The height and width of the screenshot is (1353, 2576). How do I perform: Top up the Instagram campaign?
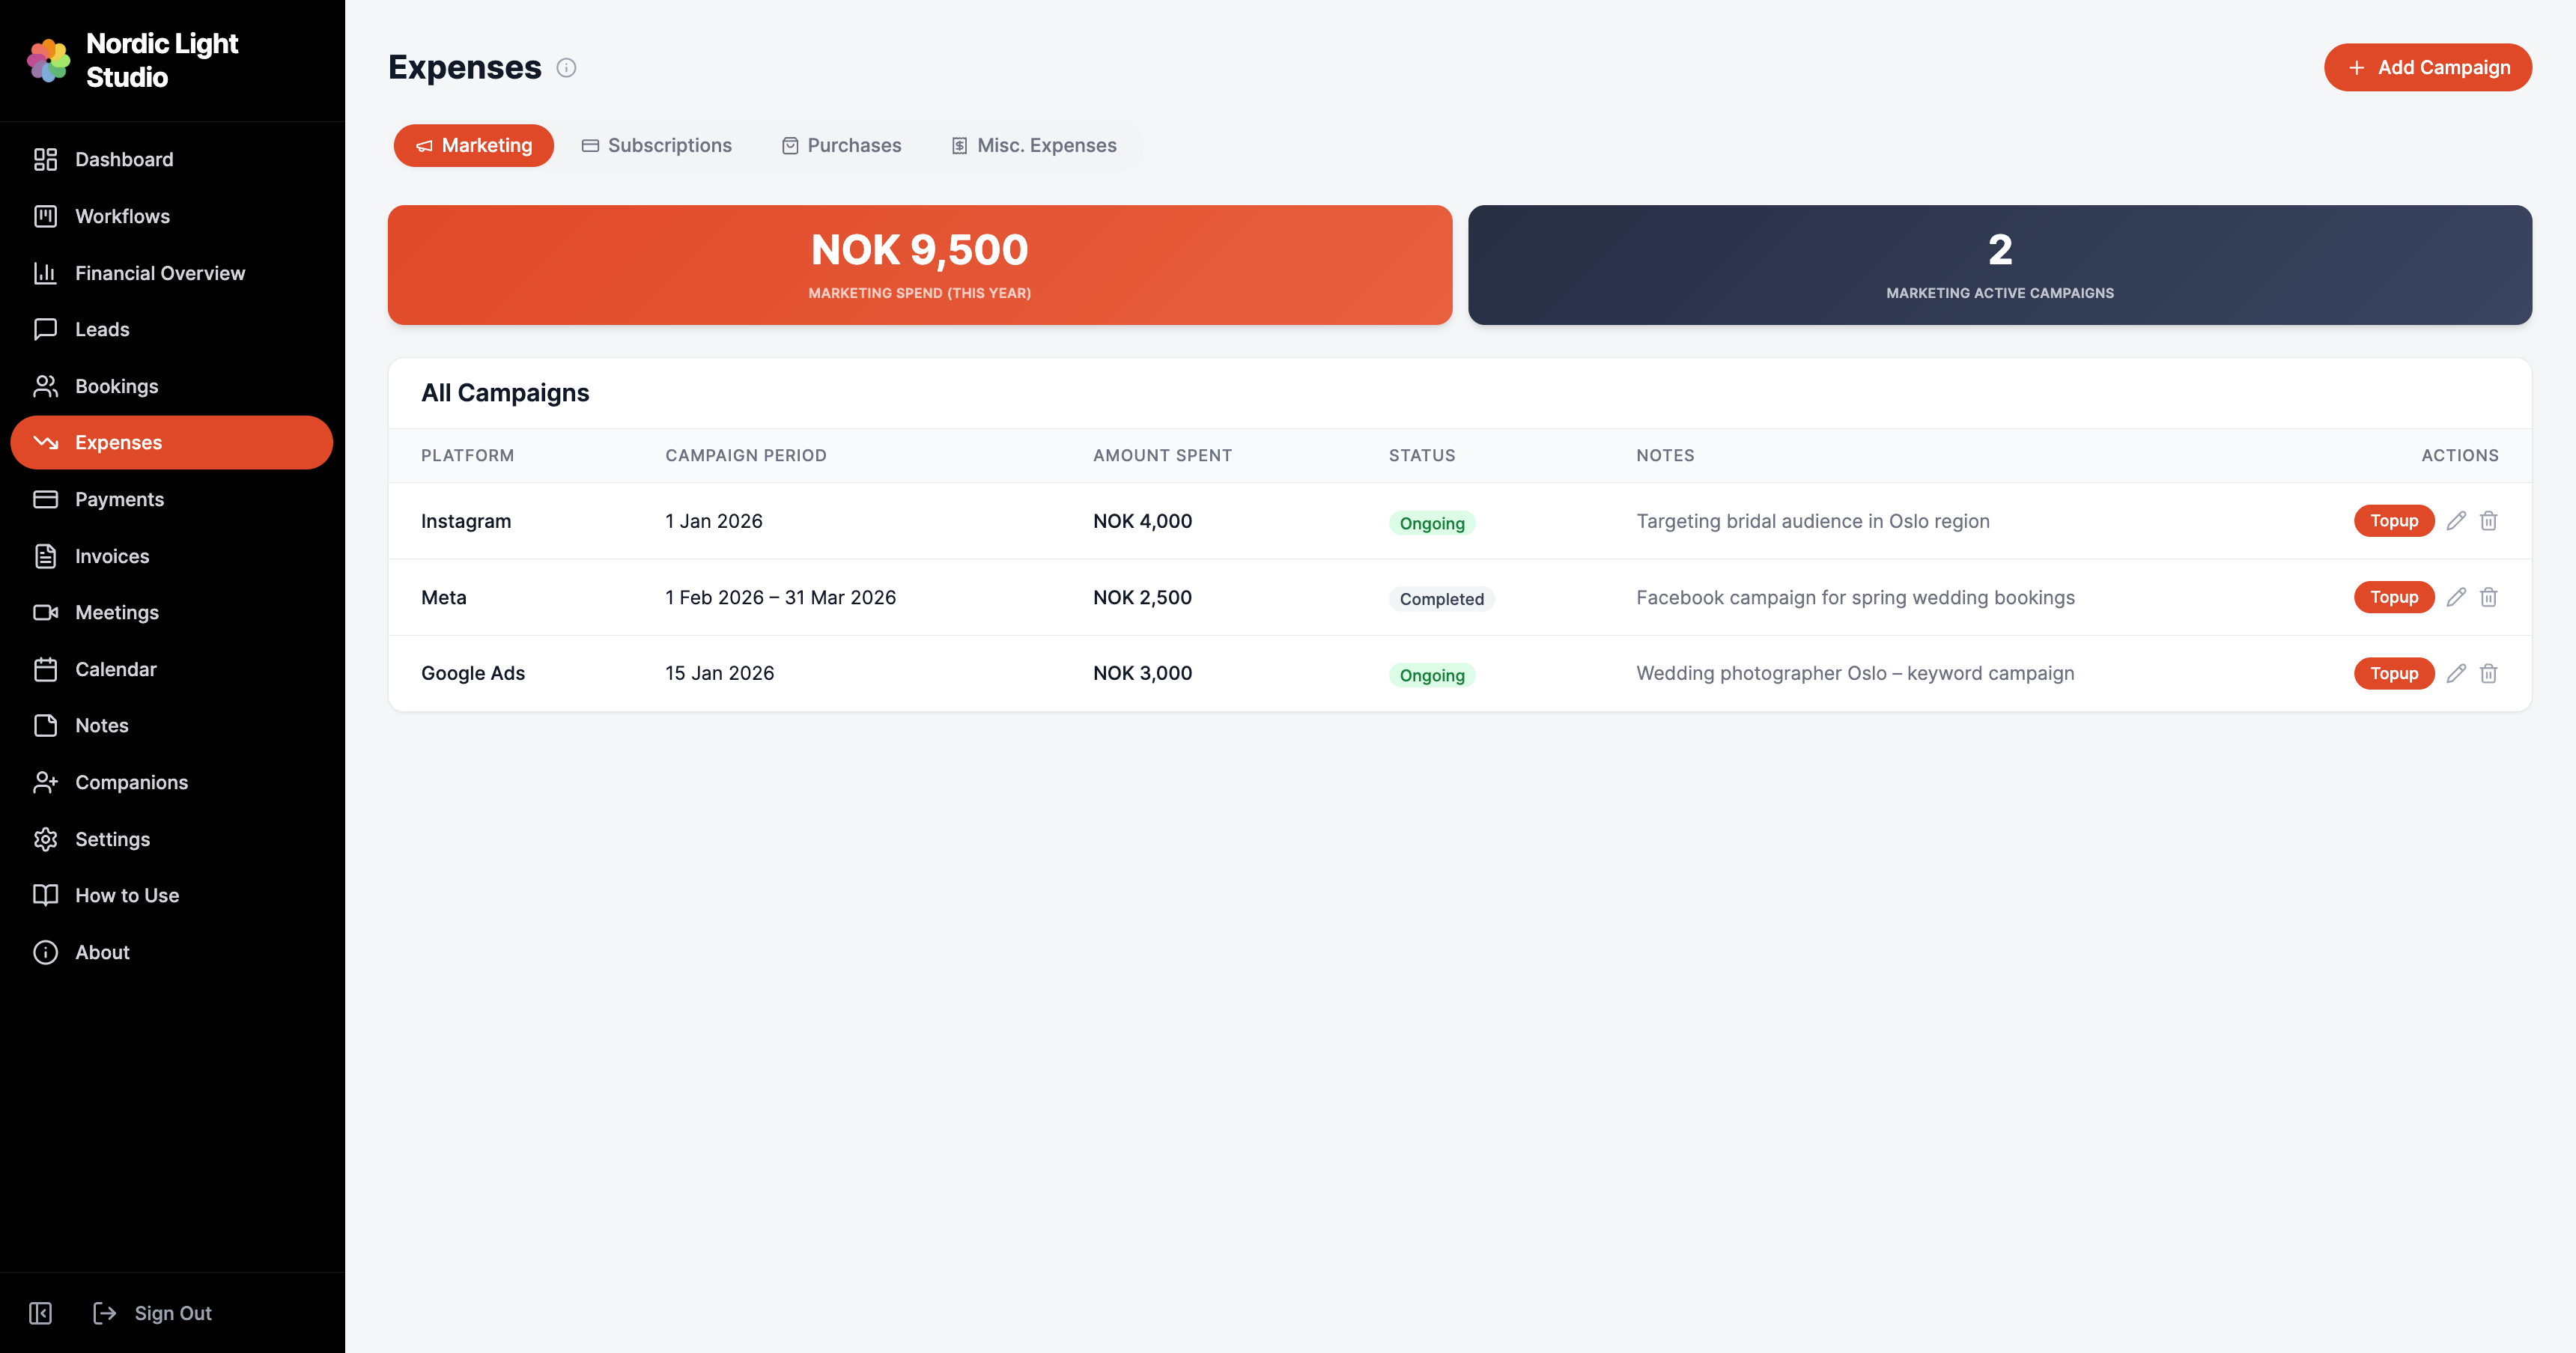2393,521
